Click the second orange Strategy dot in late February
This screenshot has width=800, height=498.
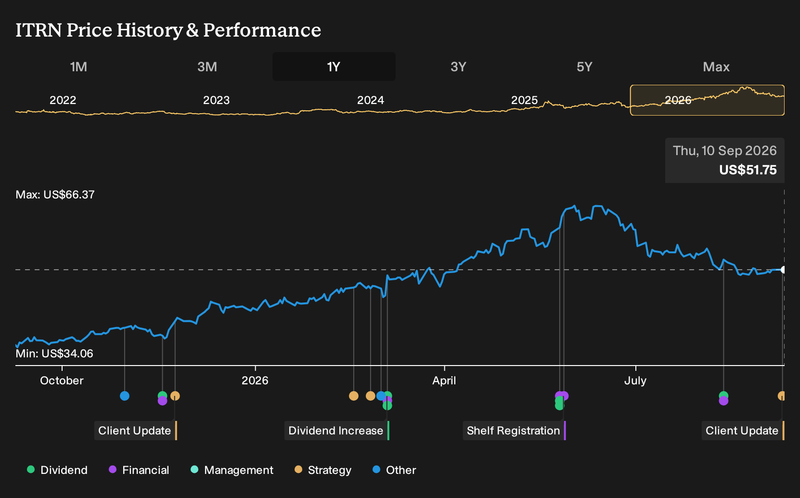pyautogui.click(x=370, y=396)
